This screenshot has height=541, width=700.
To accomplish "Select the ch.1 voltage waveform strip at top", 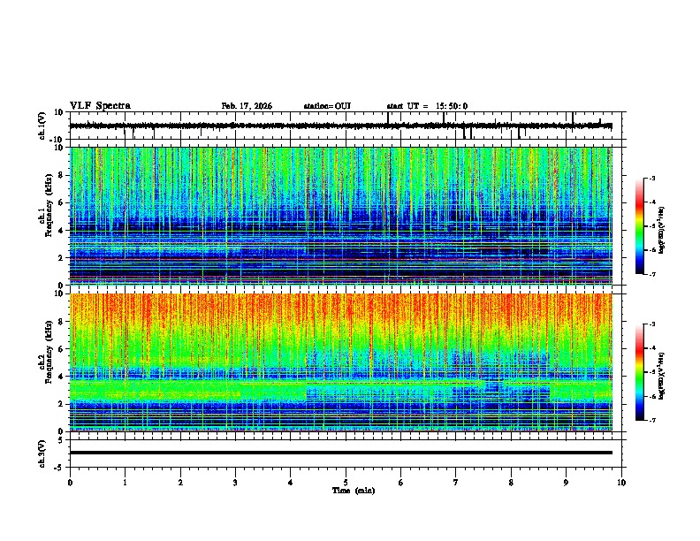I will [340, 126].
